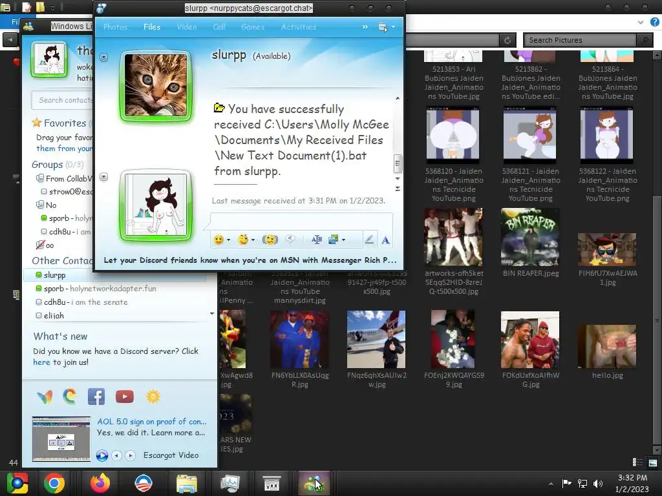Select slurpp in Other Contacts

pos(114,275)
